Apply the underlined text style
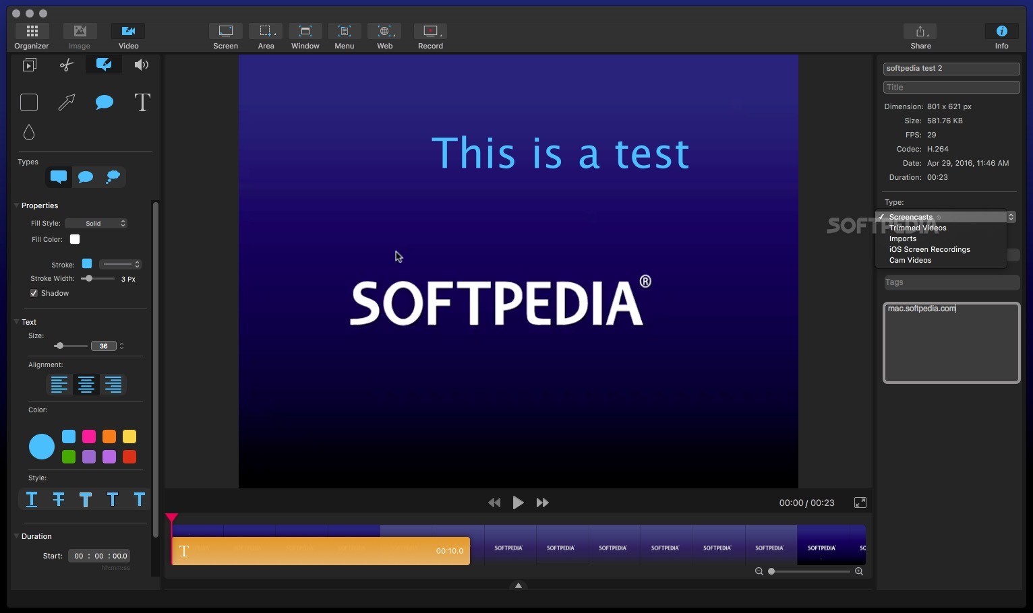 [x=32, y=499]
